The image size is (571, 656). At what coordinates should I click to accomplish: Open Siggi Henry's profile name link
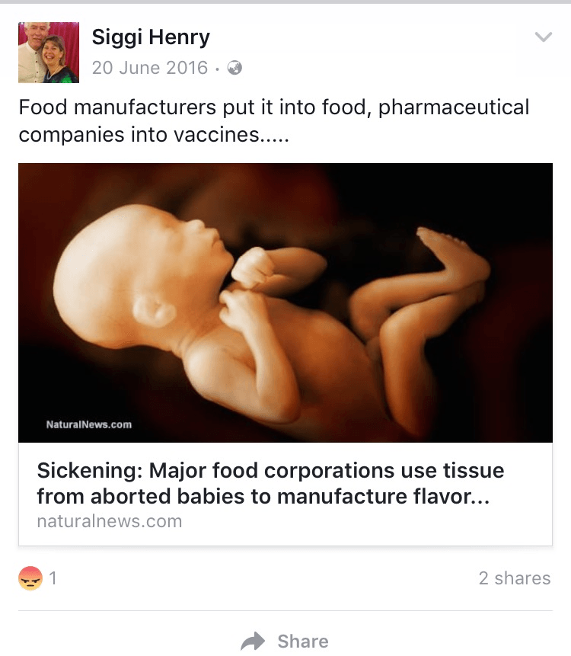151,37
